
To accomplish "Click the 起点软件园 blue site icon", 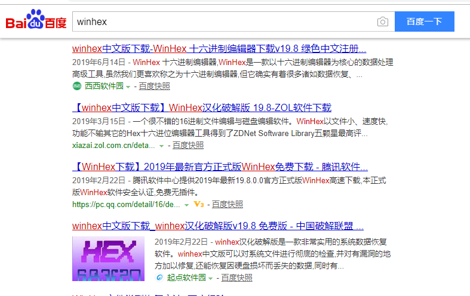I will pos(159,277).
